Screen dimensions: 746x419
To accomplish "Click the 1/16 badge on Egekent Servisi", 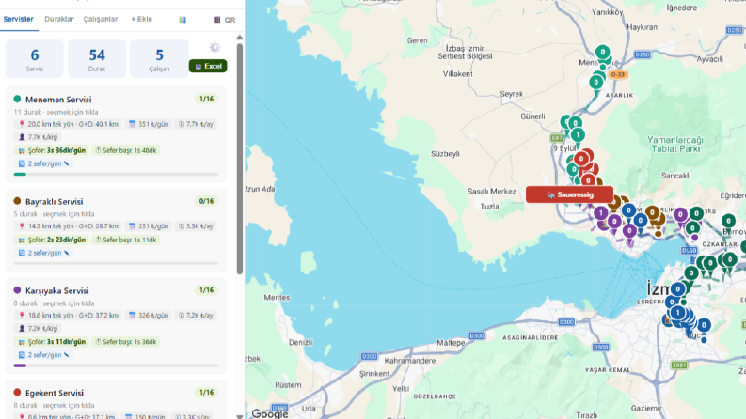I will pos(206,393).
